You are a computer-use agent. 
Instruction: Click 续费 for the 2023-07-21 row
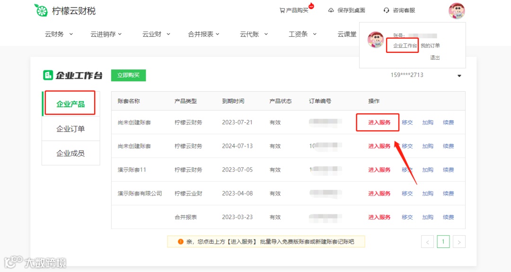point(449,122)
